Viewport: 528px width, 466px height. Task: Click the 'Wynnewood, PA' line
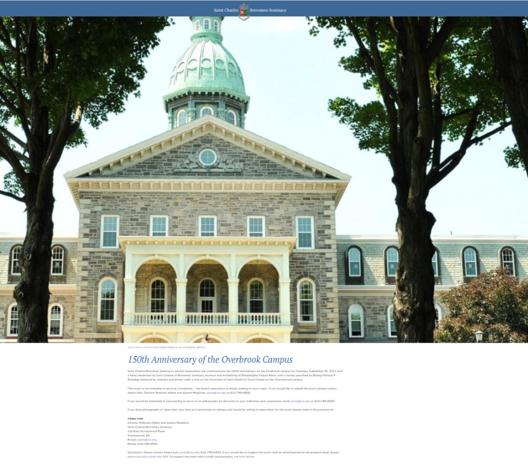[x=138, y=436]
